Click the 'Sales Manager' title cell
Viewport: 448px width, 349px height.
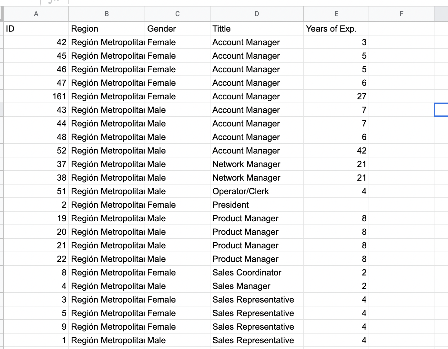click(257, 286)
